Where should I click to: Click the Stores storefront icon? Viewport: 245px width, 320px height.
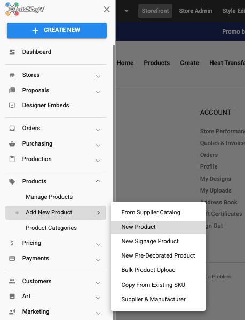pos(12,75)
